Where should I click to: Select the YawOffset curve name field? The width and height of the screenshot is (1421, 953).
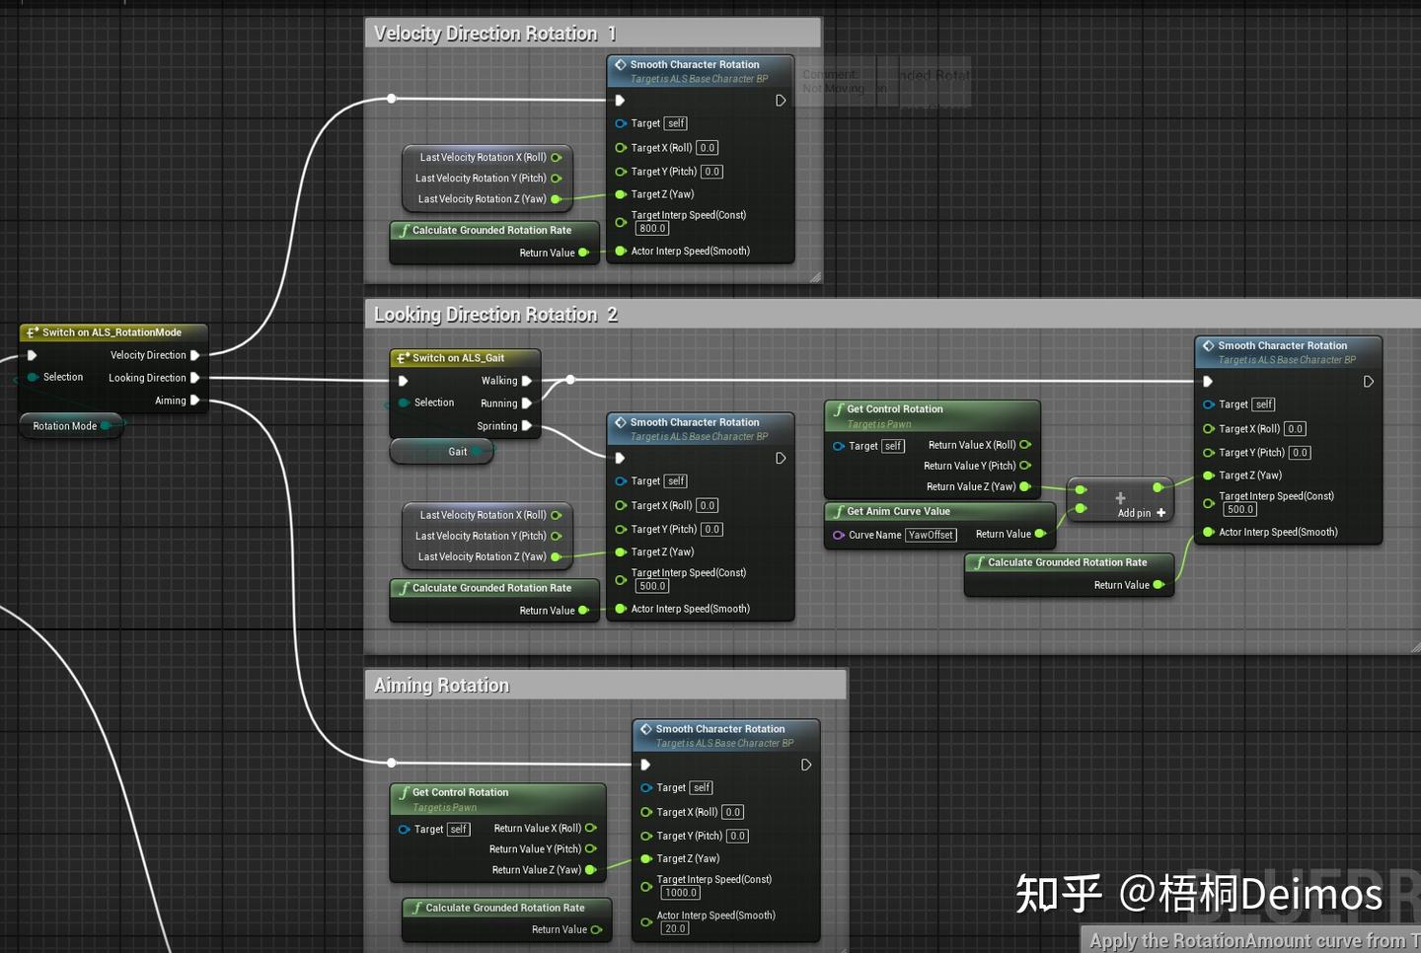tap(931, 534)
